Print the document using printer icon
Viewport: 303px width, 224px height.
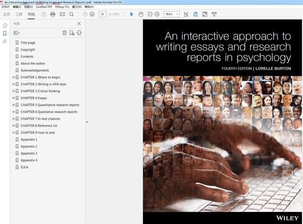coord(53,14)
